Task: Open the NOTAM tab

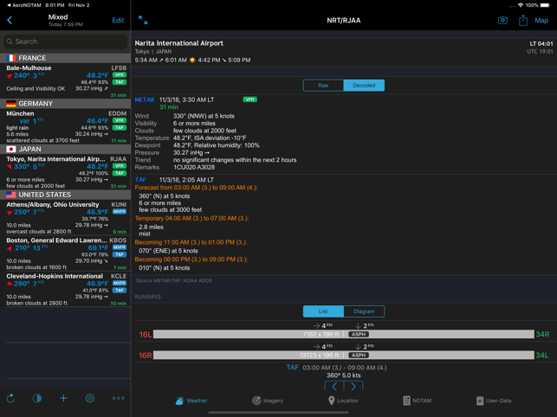Action: coord(418,401)
